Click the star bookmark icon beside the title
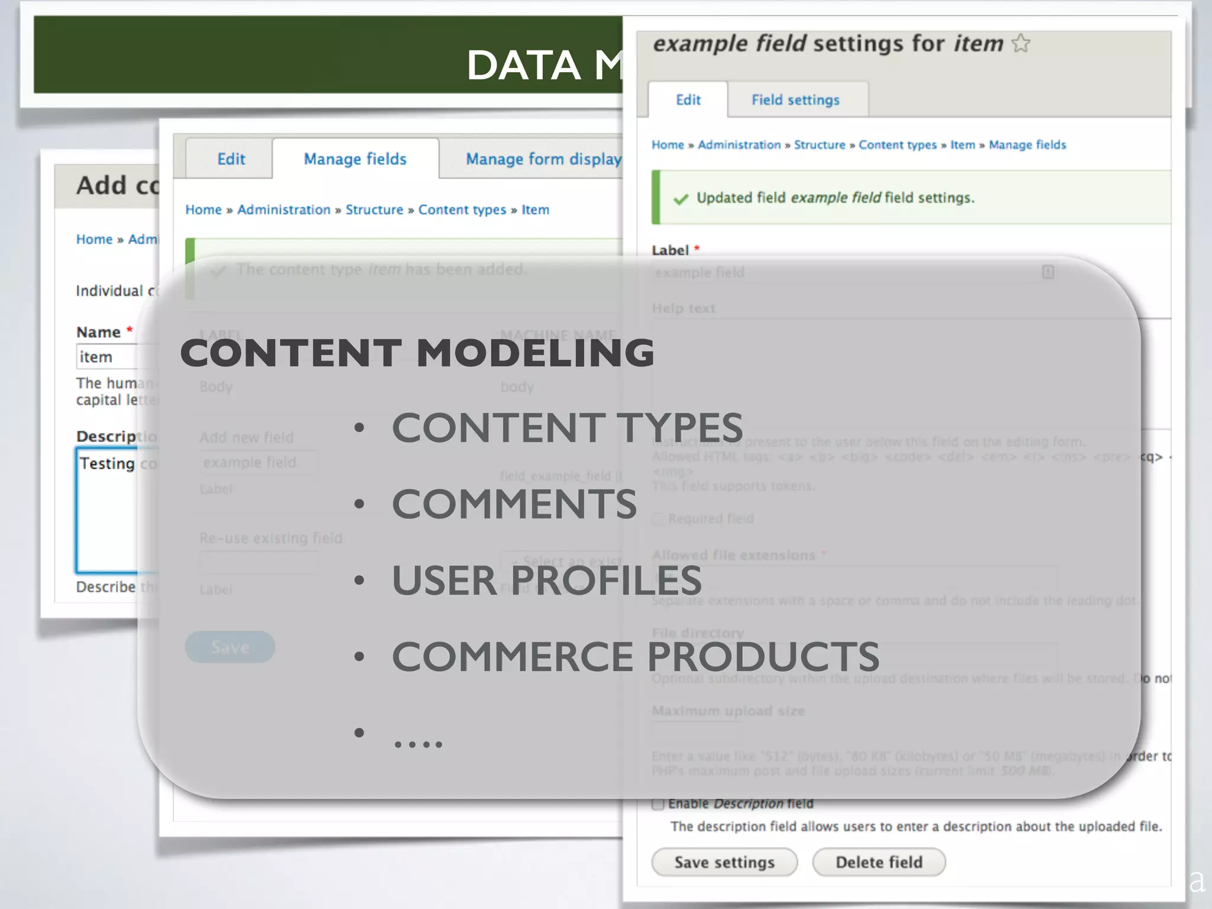The width and height of the screenshot is (1212, 909). pos(1021,43)
